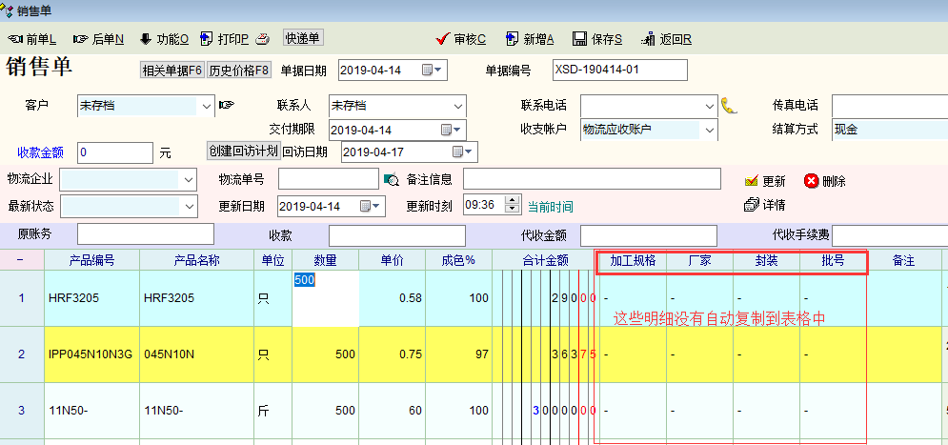
Task: Click the phone dial icon beside 联系电话
Action: pyautogui.click(x=729, y=105)
